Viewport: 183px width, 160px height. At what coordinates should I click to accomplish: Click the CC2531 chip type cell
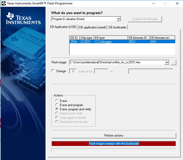86,42
